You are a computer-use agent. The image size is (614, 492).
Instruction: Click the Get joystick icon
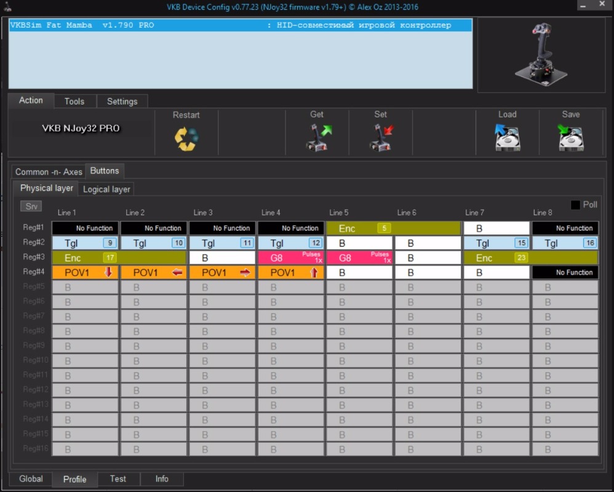tap(318, 137)
